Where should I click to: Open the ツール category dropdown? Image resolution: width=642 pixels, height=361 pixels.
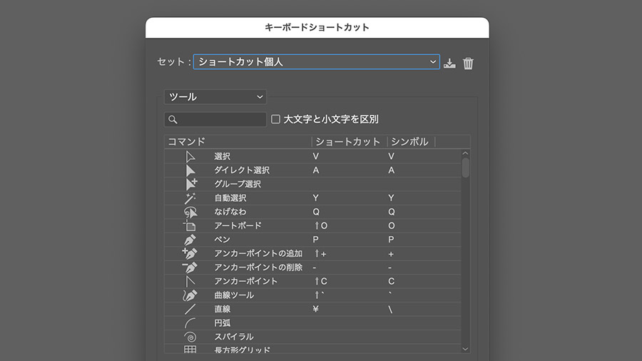pyautogui.click(x=215, y=96)
